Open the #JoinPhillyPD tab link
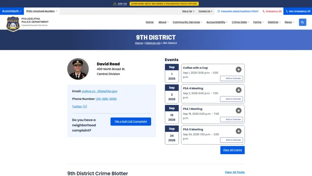The height and width of the screenshot is (176, 312). (12, 11)
